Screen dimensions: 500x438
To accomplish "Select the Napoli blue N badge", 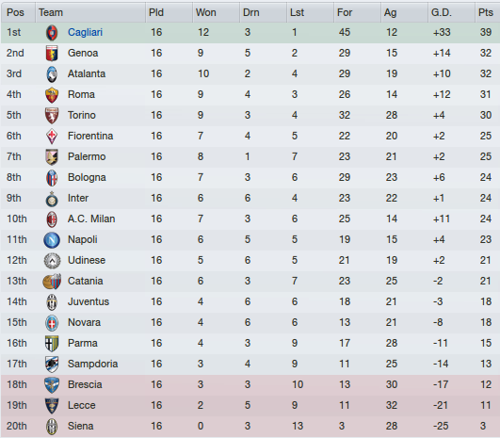I will 52,240.
